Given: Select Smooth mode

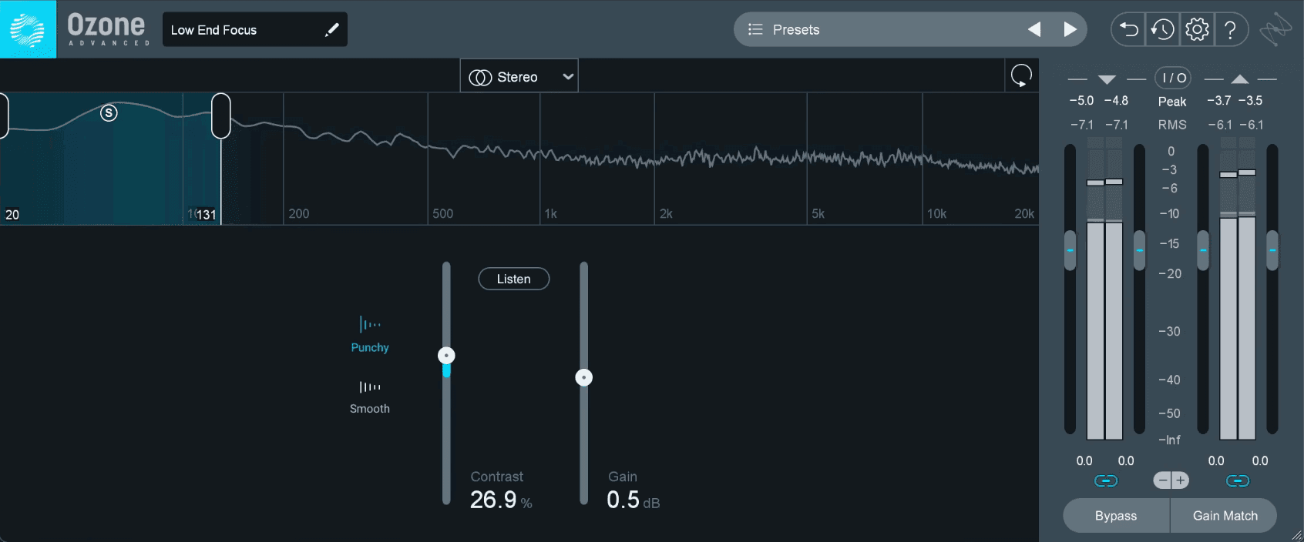Looking at the screenshot, I should pos(370,396).
